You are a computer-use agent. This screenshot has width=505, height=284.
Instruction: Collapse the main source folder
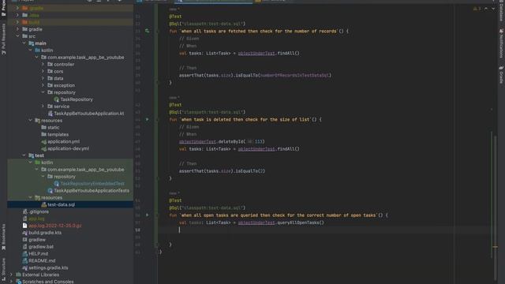coord(24,43)
